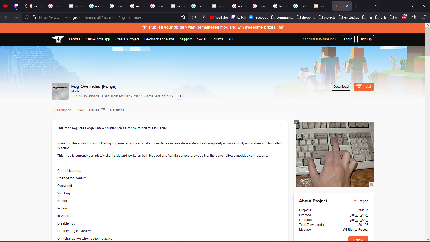Click the Mods category link
Screen dimensions: 430x242
(x=76, y=91)
